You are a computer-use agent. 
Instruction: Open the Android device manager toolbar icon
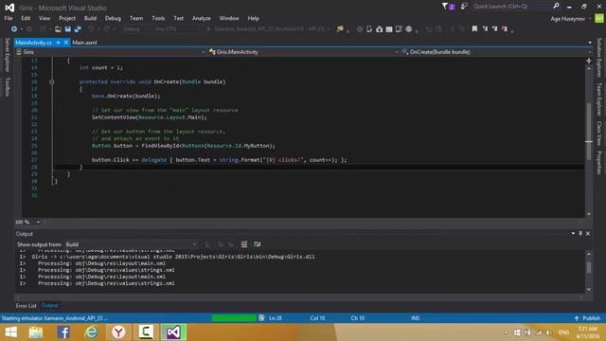coord(369,29)
